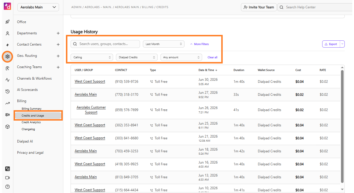Open the Dialpad Credits wallet dropdown
The image size is (354, 193).
pos(137,57)
